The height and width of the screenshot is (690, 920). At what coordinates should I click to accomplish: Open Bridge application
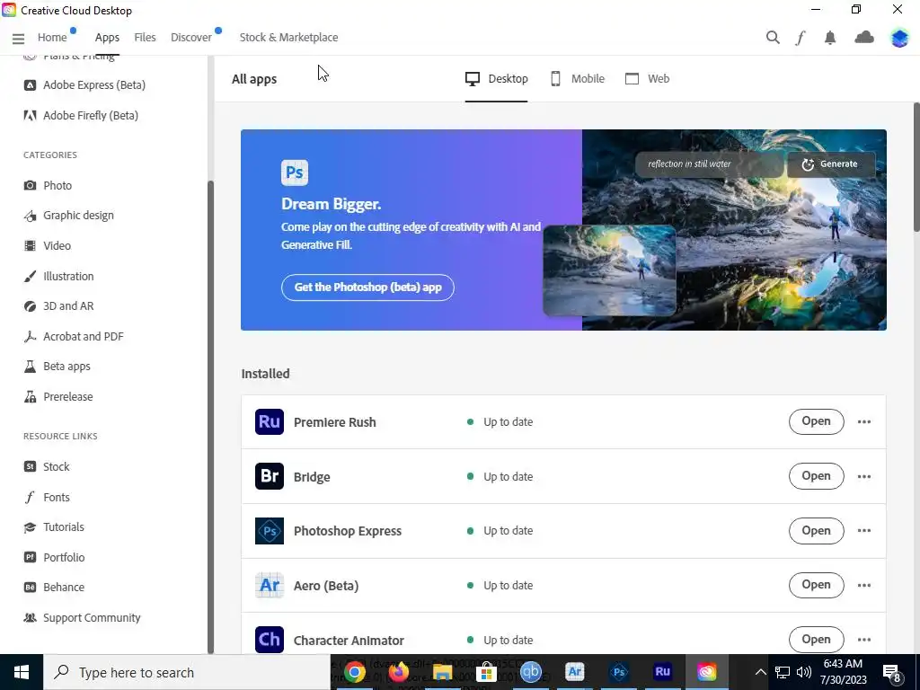816,476
